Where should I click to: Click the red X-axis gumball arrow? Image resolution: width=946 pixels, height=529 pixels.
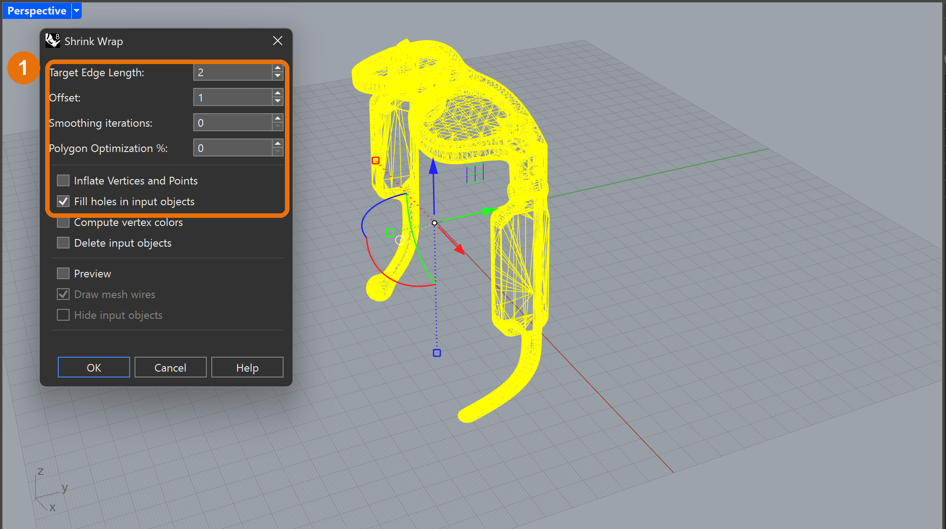460,249
